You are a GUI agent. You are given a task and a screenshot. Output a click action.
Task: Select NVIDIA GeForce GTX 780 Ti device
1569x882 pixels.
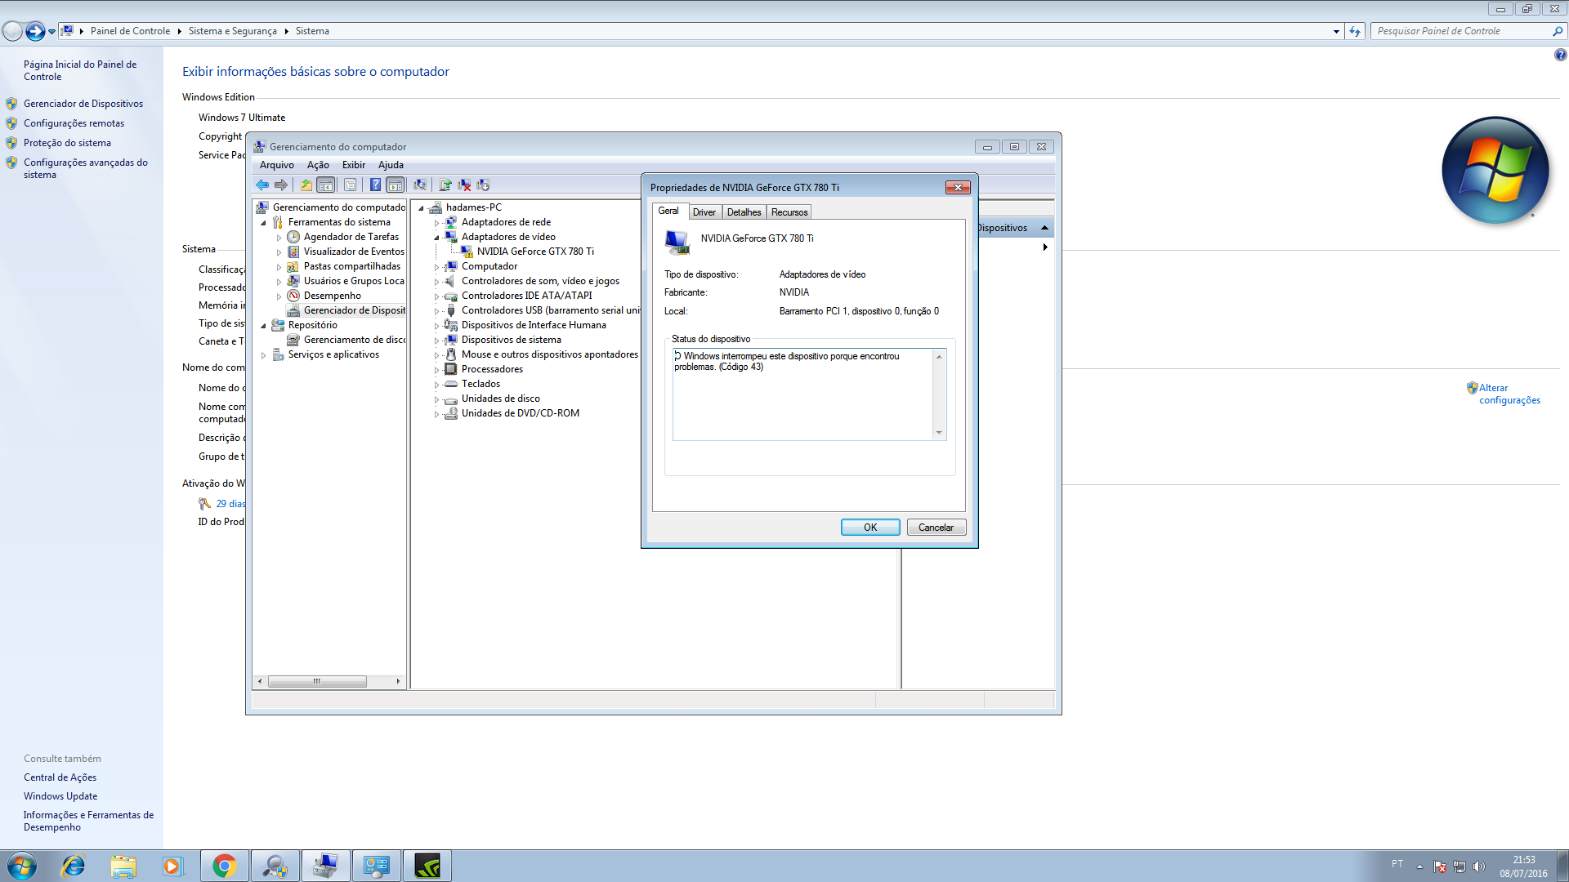[x=535, y=252]
